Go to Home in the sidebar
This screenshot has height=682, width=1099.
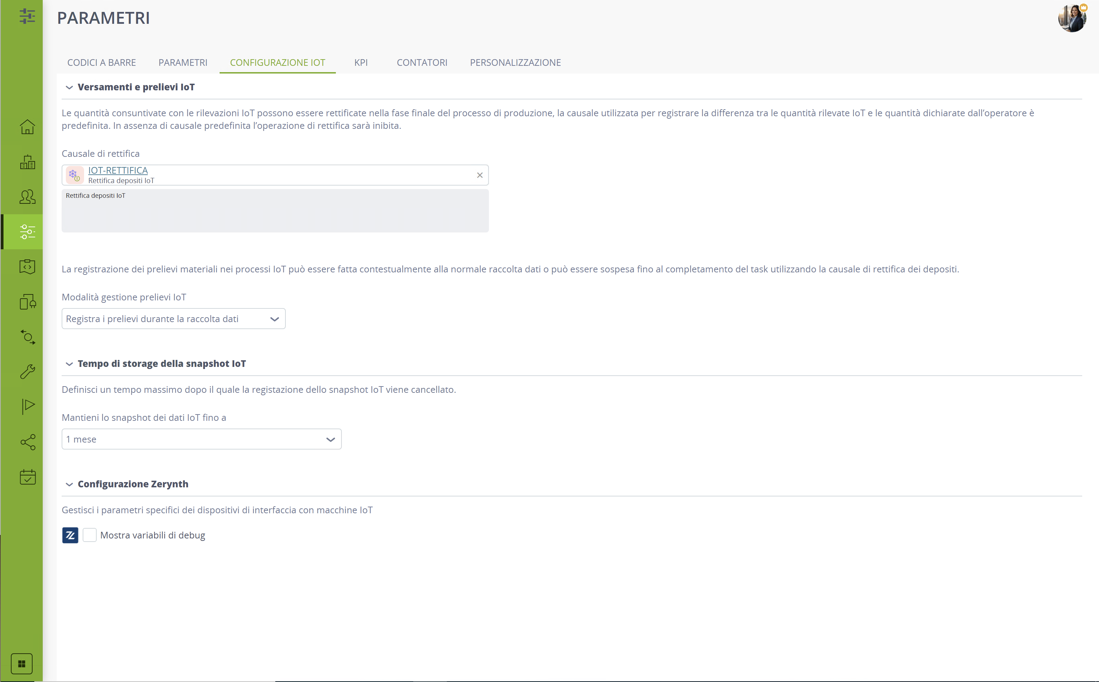28,127
